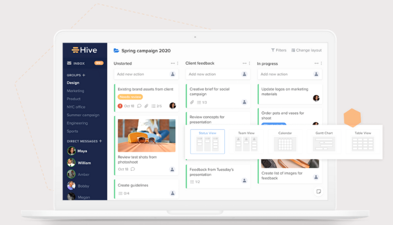Viewport: 393px width, 225px height.
Task: Open direct message with Maya
Action: [x=77, y=151]
